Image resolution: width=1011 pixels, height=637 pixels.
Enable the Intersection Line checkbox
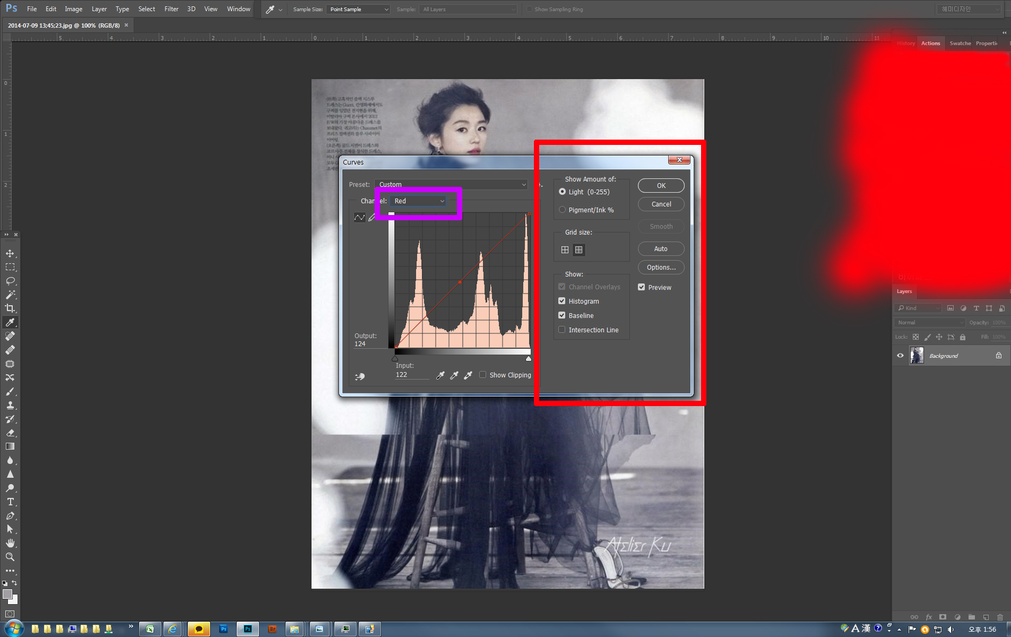pos(562,330)
